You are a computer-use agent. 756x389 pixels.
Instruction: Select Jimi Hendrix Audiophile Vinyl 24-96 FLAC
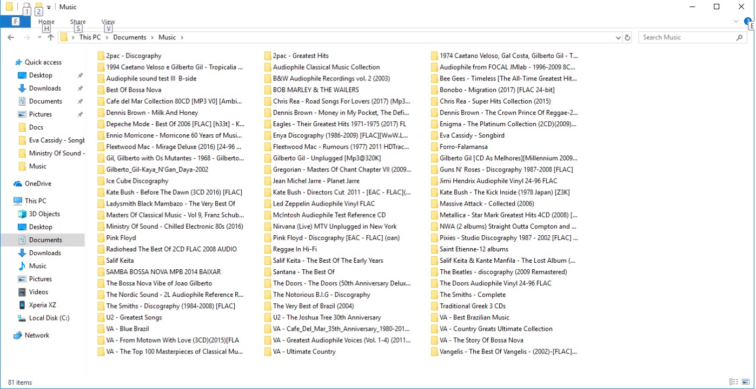tap(498, 181)
